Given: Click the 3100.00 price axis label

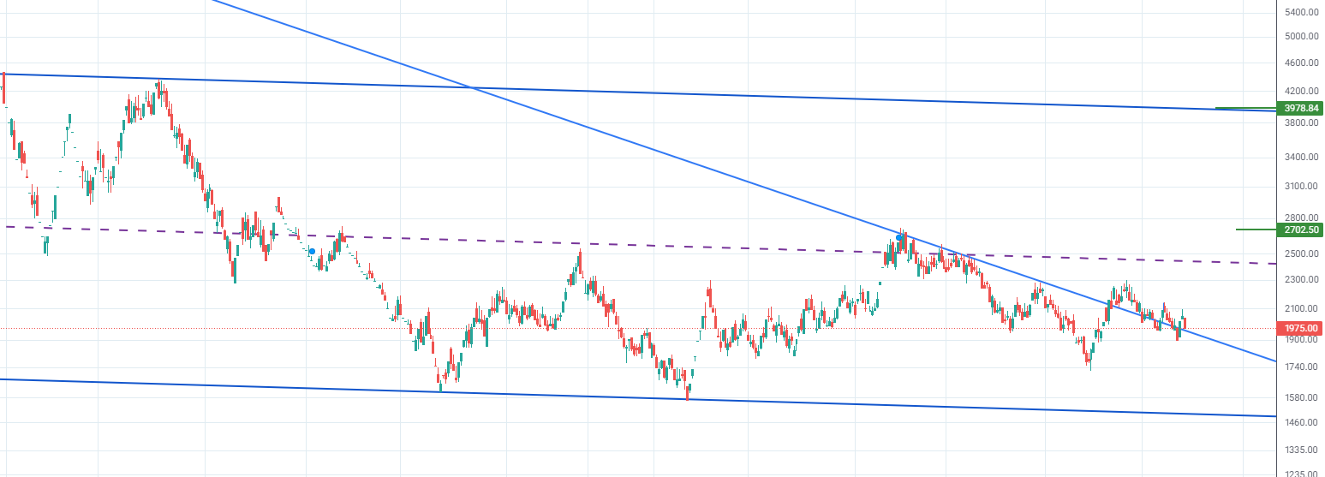Looking at the screenshot, I should (1300, 187).
